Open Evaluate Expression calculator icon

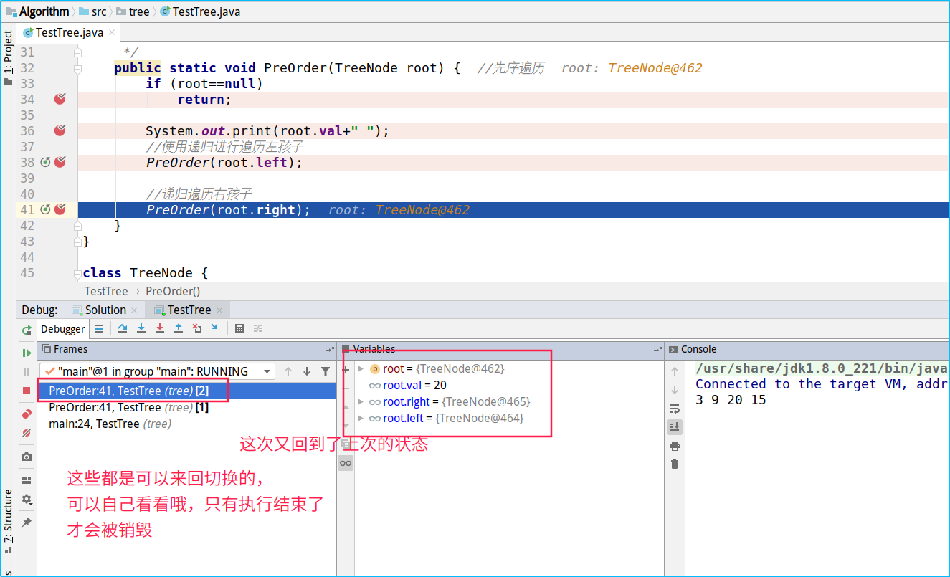point(239,328)
